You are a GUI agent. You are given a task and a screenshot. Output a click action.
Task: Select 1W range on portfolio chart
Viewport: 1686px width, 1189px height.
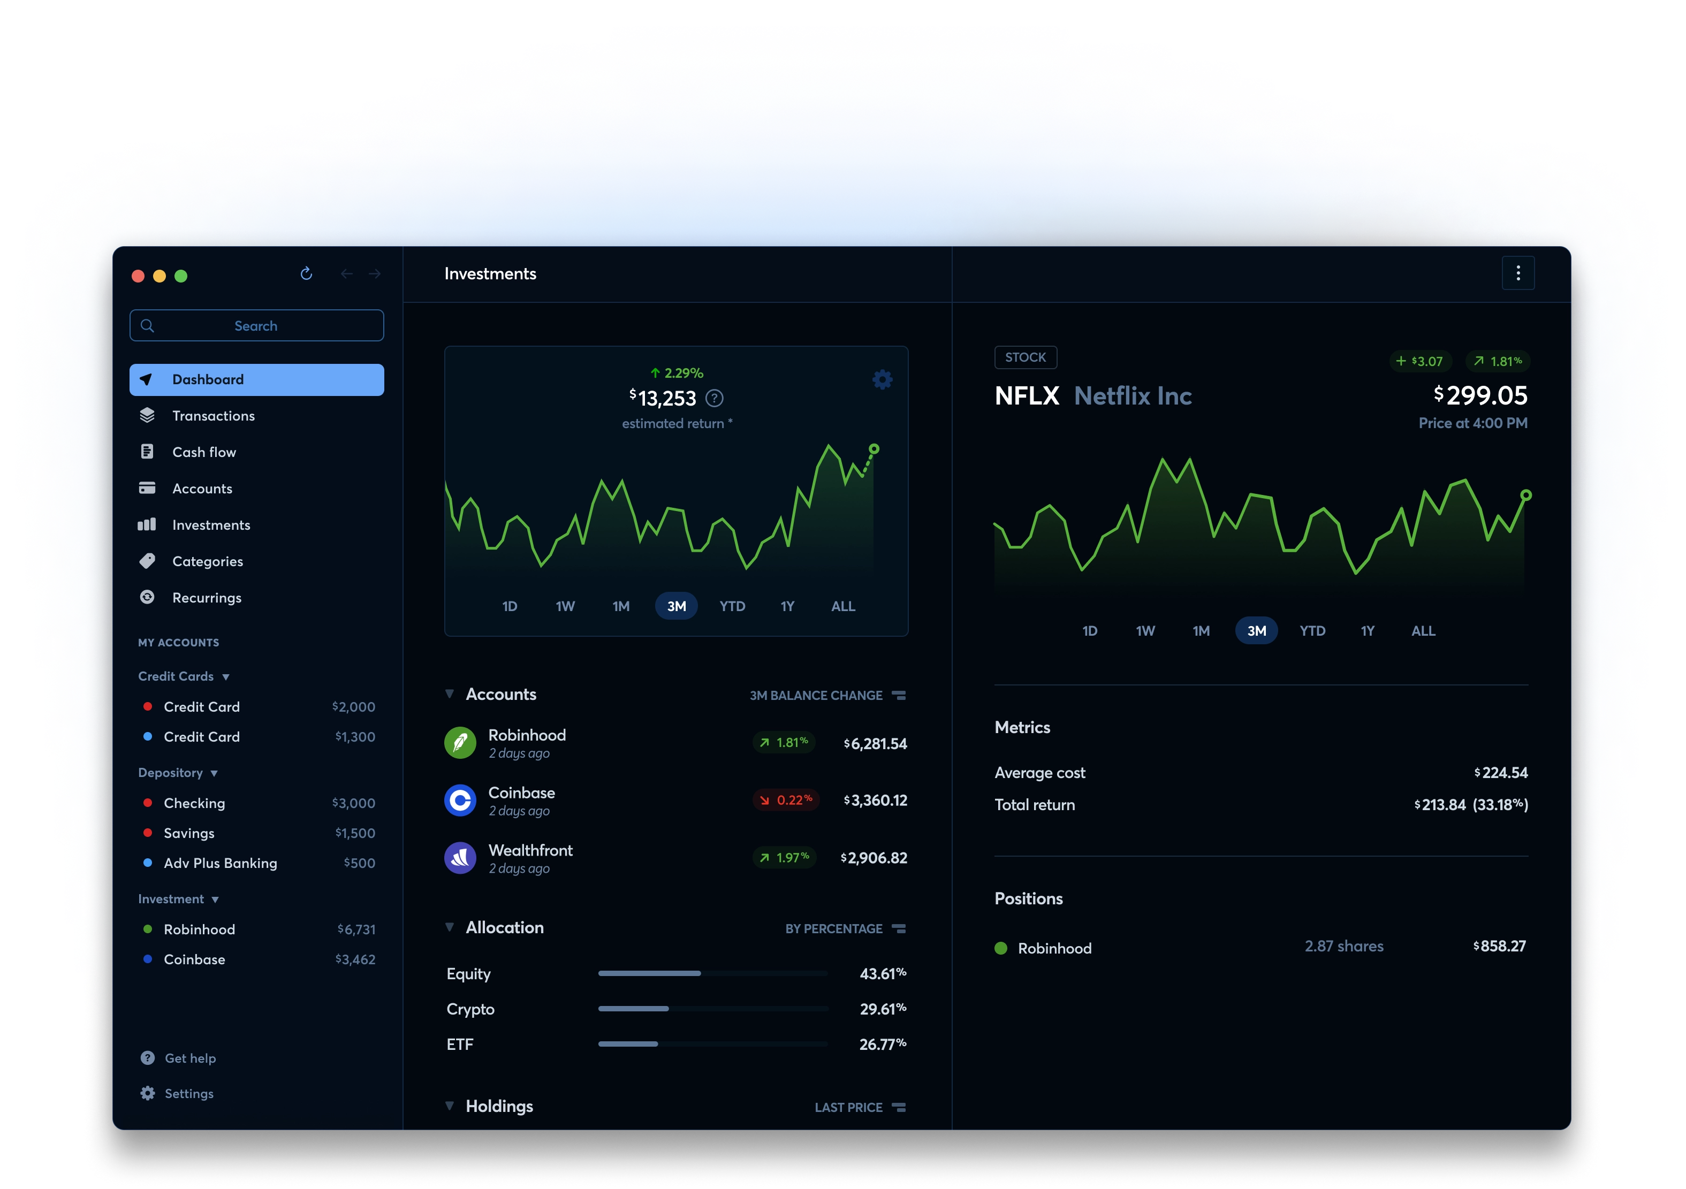tap(565, 606)
